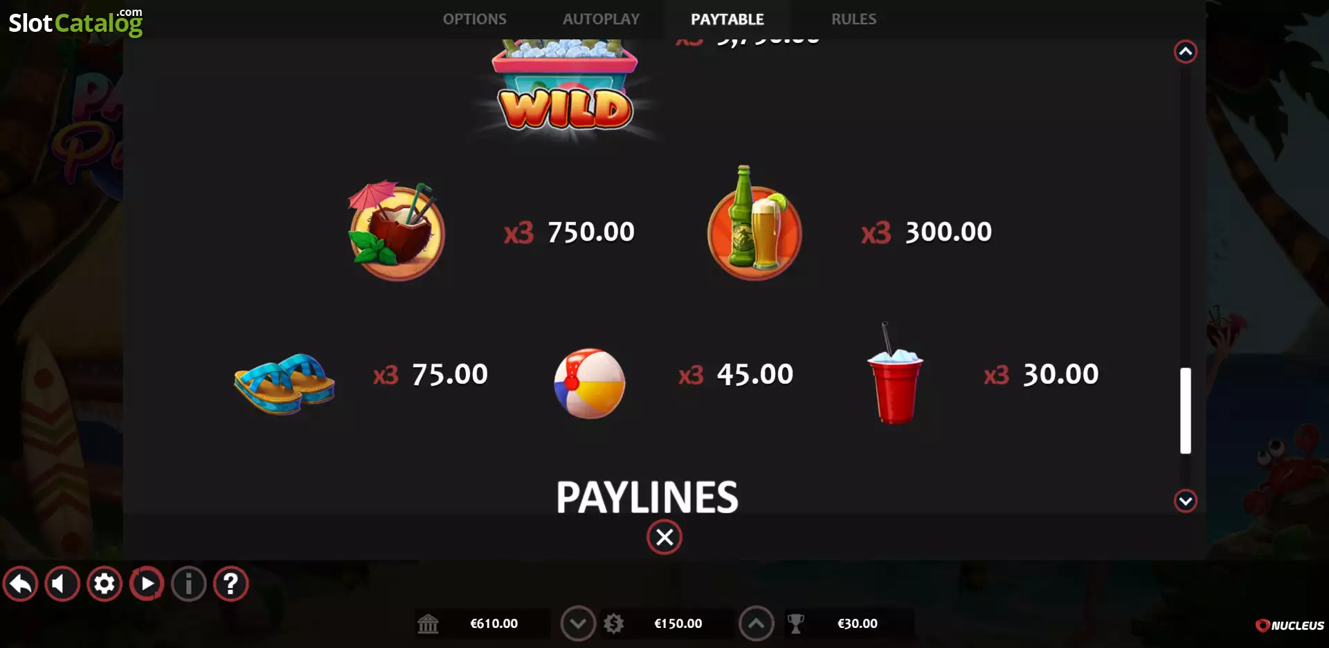Open the info icon button
The height and width of the screenshot is (648, 1329).
188,584
